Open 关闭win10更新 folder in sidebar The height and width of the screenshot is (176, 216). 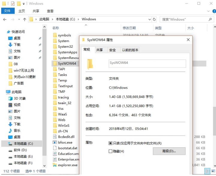click(x=25, y=77)
